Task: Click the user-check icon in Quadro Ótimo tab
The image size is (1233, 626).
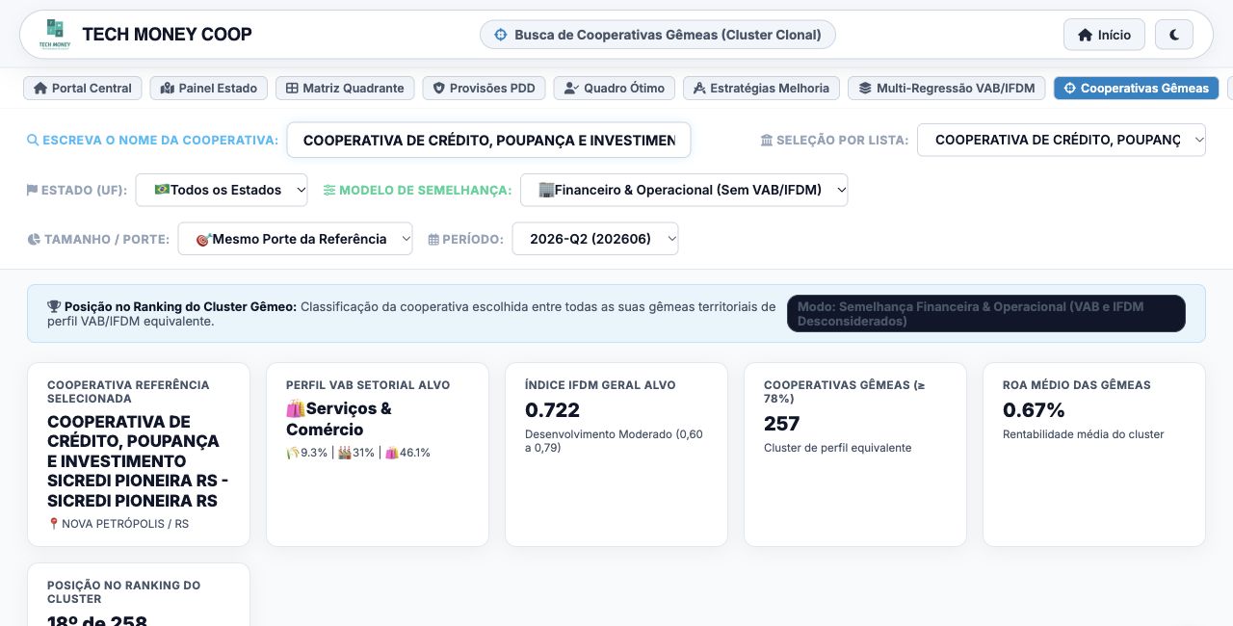Action: pos(571,89)
